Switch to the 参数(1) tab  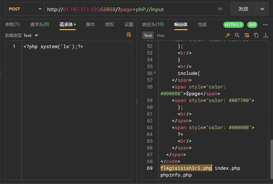[x=12, y=24]
